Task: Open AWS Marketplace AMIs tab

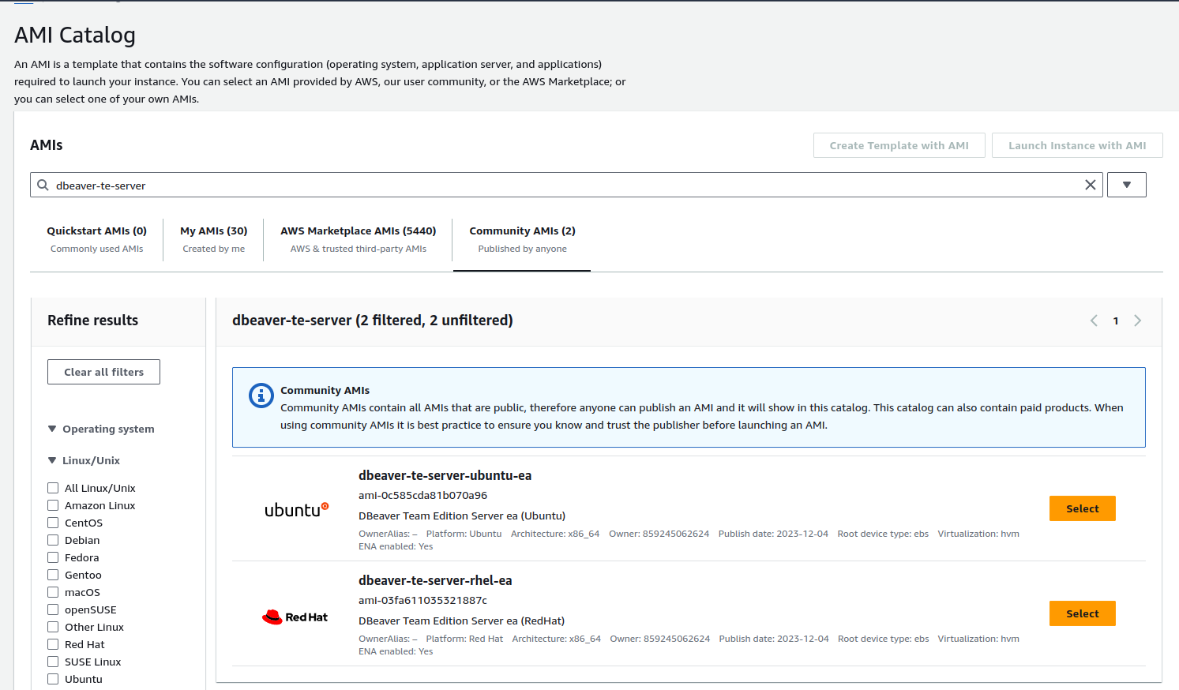Action: click(x=358, y=239)
